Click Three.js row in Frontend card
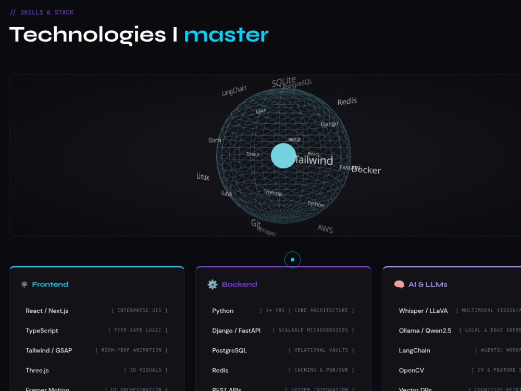Image resolution: width=521 pixels, height=391 pixels. click(97, 370)
